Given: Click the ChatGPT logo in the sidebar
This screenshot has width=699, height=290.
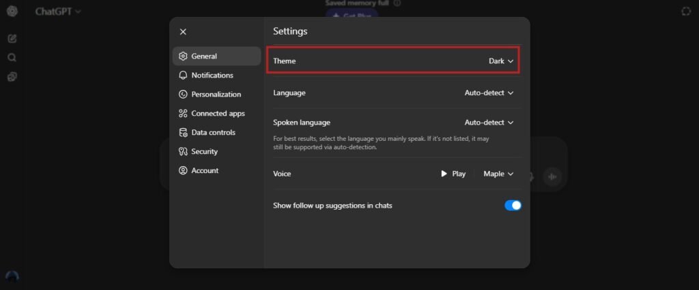Looking at the screenshot, I should pos(12,12).
